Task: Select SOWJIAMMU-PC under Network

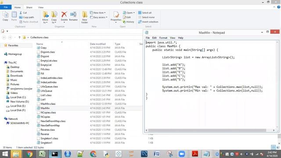Action: [19, 123]
